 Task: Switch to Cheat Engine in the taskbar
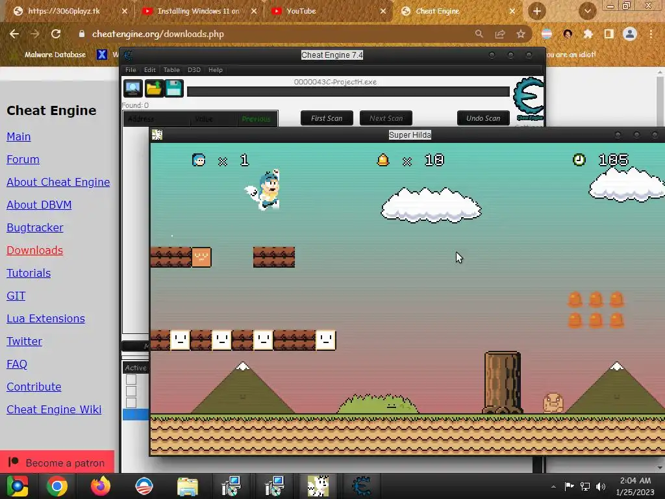click(x=362, y=486)
